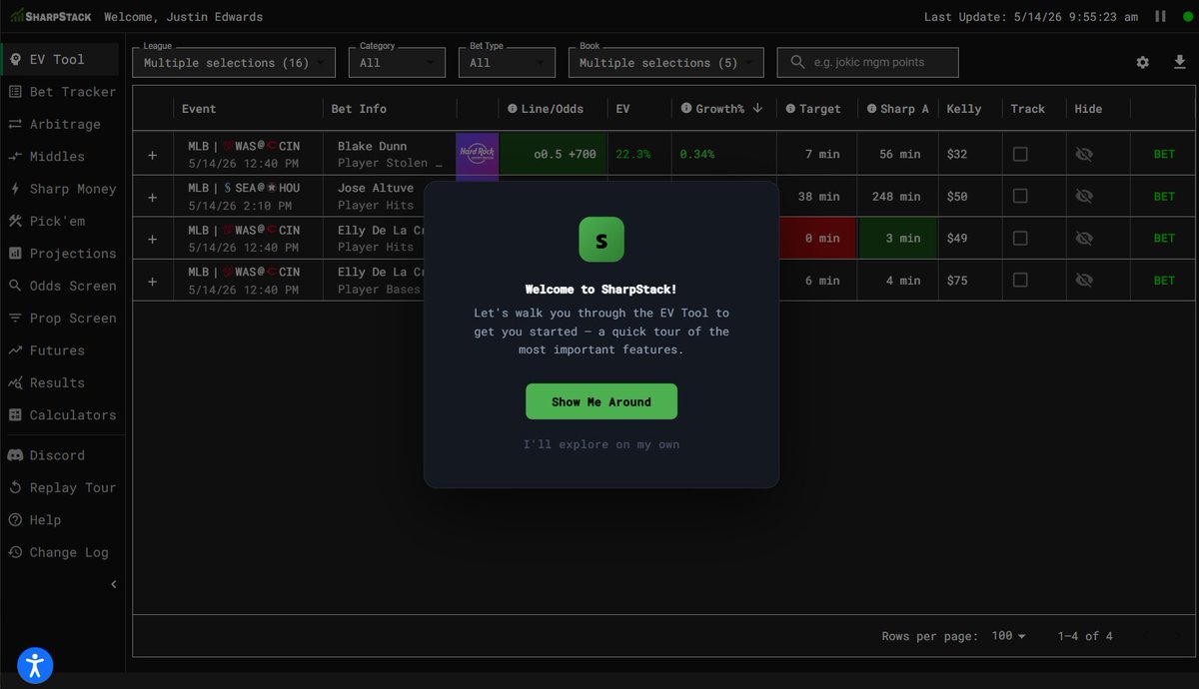Screen dimensions: 1199x689
Task: Expand the Jose Altuve row
Action: (x=153, y=197)
